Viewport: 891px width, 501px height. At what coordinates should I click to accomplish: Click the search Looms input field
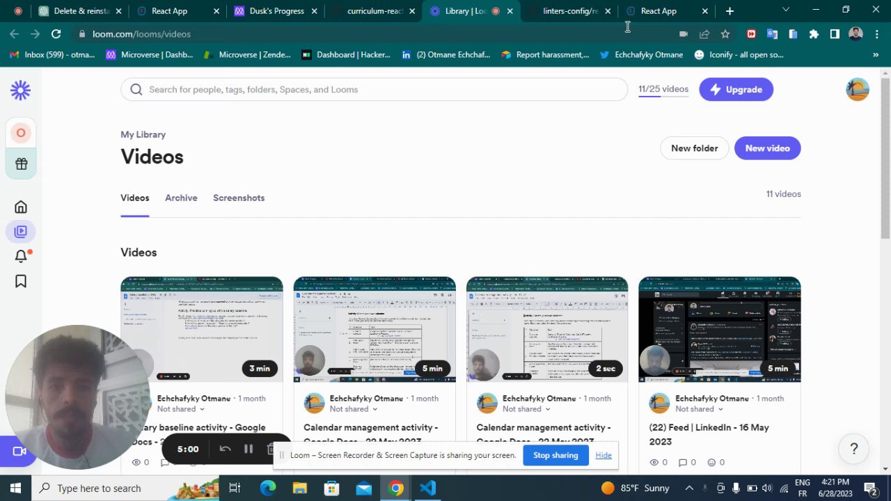pyautogui.click(x=374, y=89)
